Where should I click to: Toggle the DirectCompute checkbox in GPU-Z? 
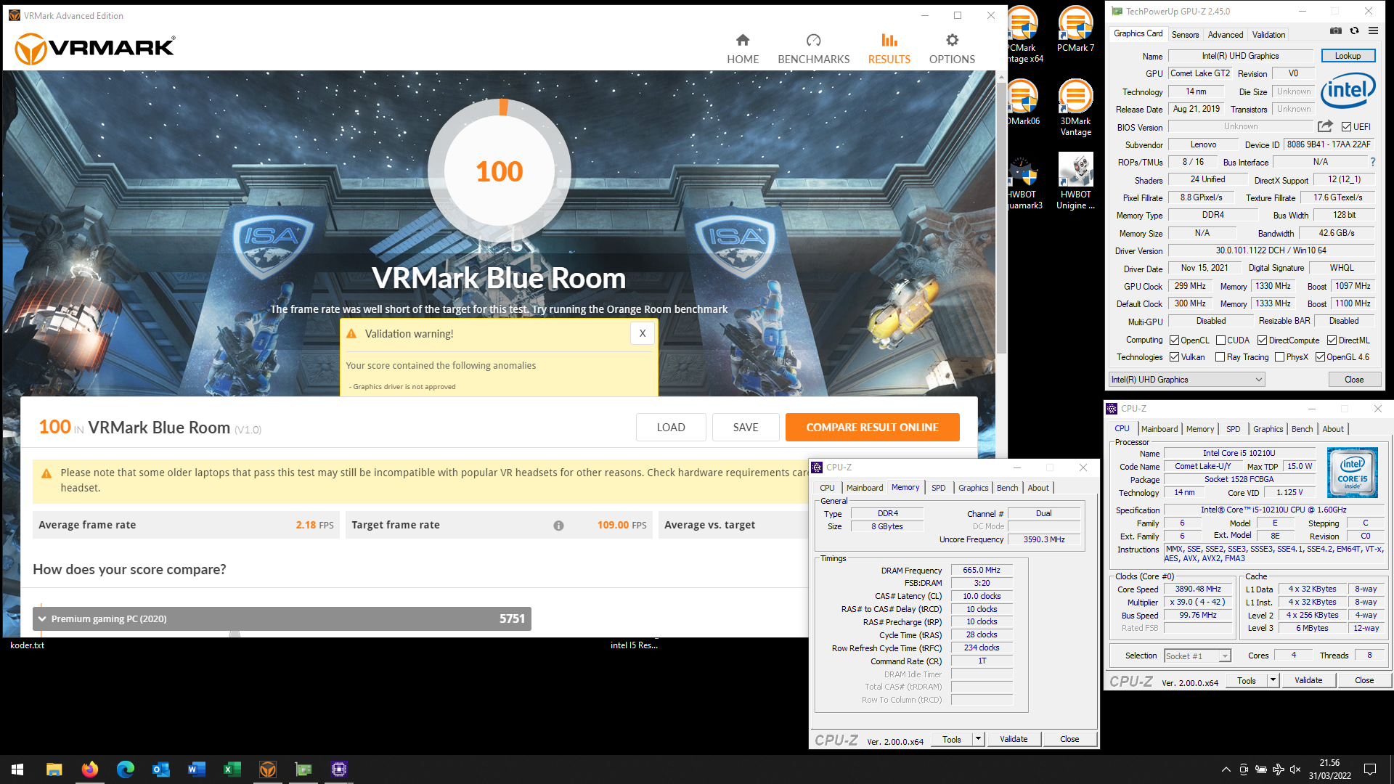coord(1262,340)
